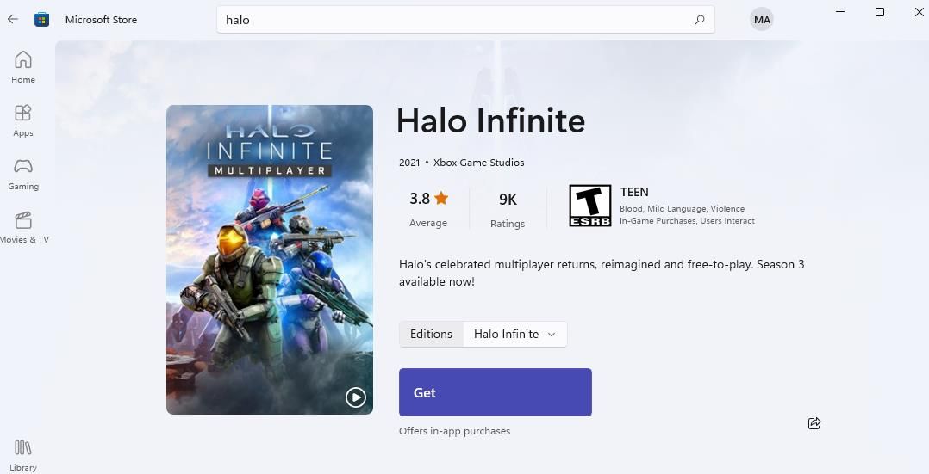Close the Microsoft Store window
The height and width of the screenshot is (474, 929).
(x=919, y=12)
